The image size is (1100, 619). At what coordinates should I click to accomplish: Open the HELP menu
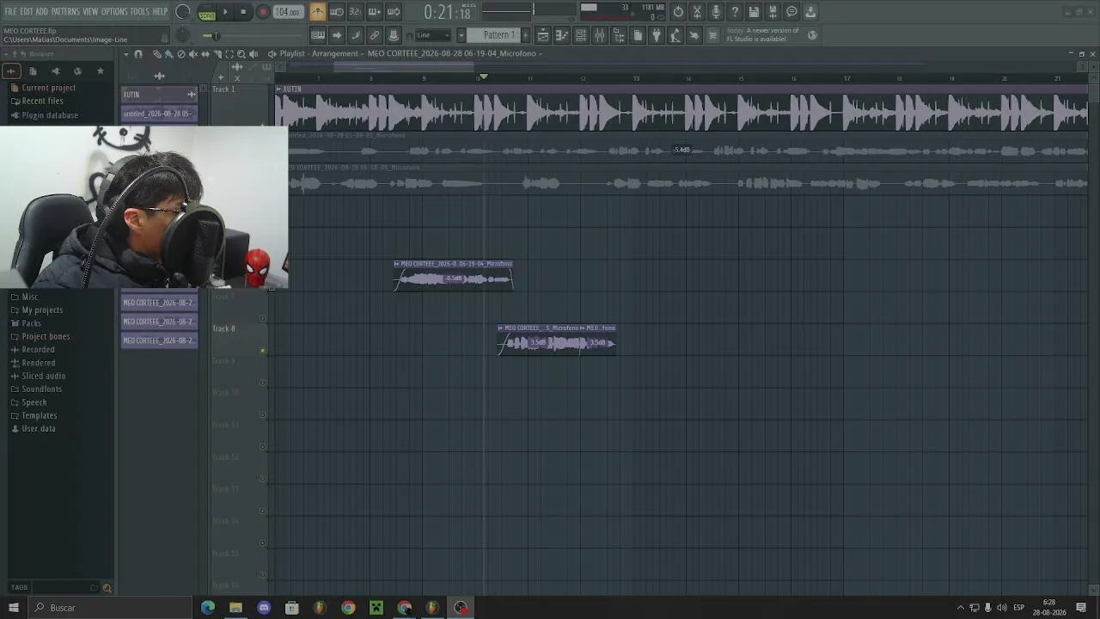pyautogui.click(x=160, y=12)
